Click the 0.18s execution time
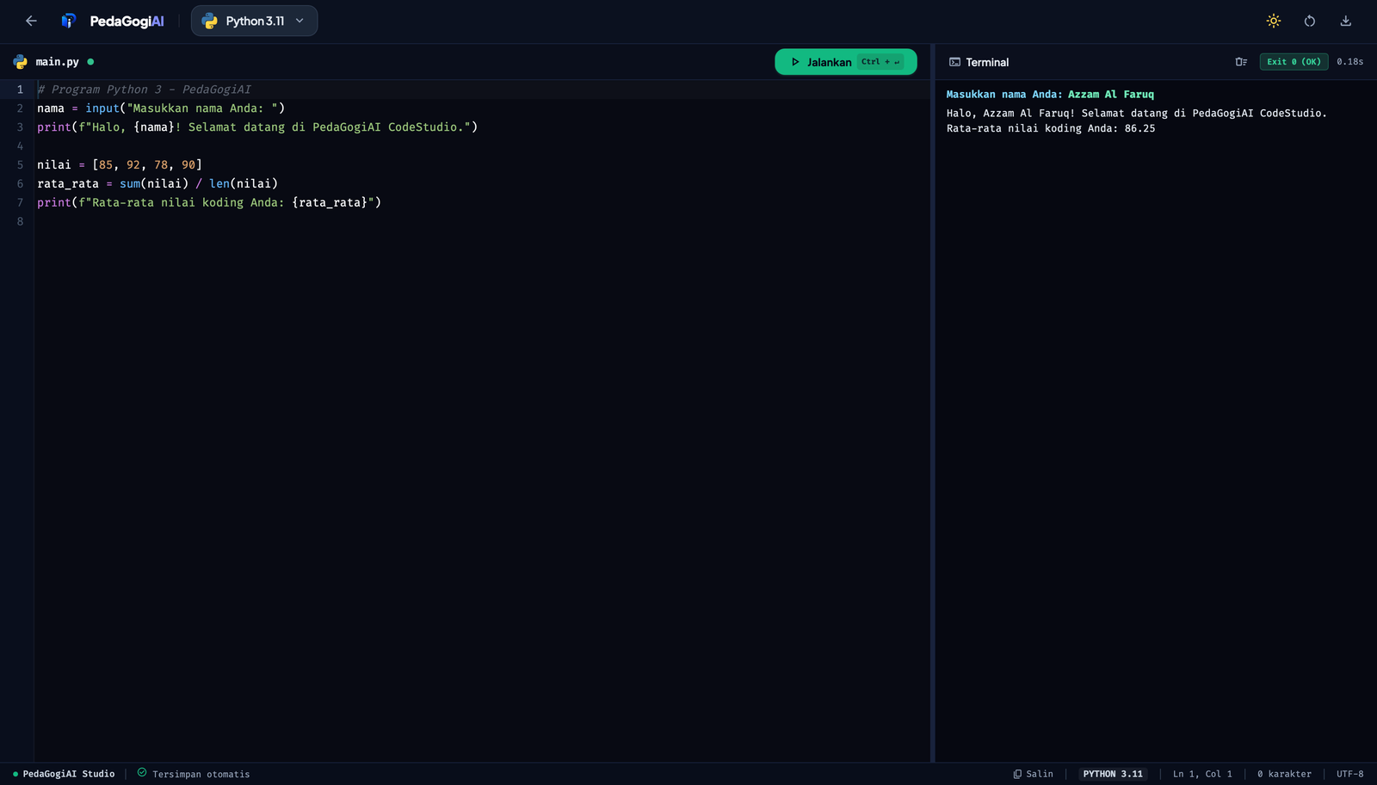Screen dimensions: 1377x785 click(1349, 62)
